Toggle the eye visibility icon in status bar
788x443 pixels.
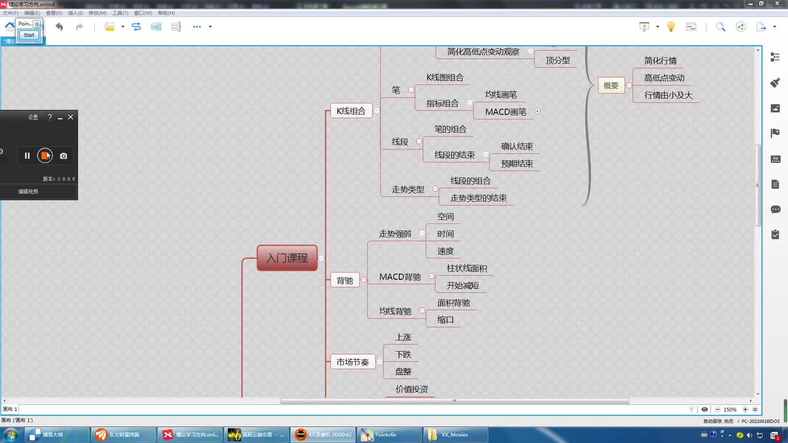coord(705,409)
